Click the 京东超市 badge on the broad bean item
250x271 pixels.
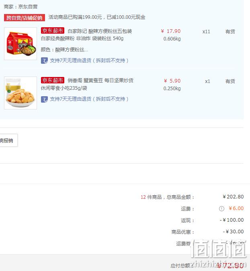tap(53, 80)
